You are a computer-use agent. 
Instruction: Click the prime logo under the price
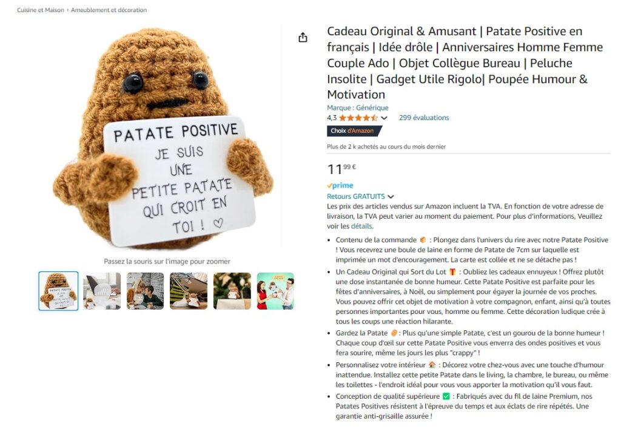click(x=340, y=185)
